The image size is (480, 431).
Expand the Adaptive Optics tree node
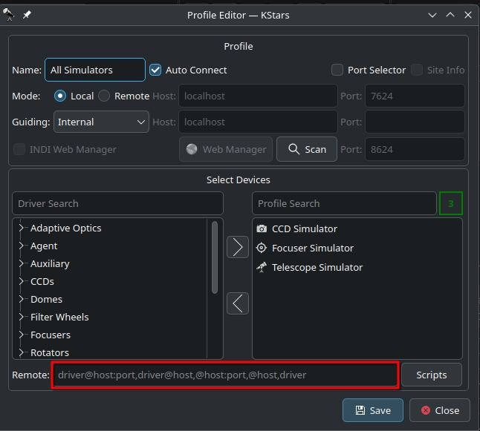tap(21, 228)
